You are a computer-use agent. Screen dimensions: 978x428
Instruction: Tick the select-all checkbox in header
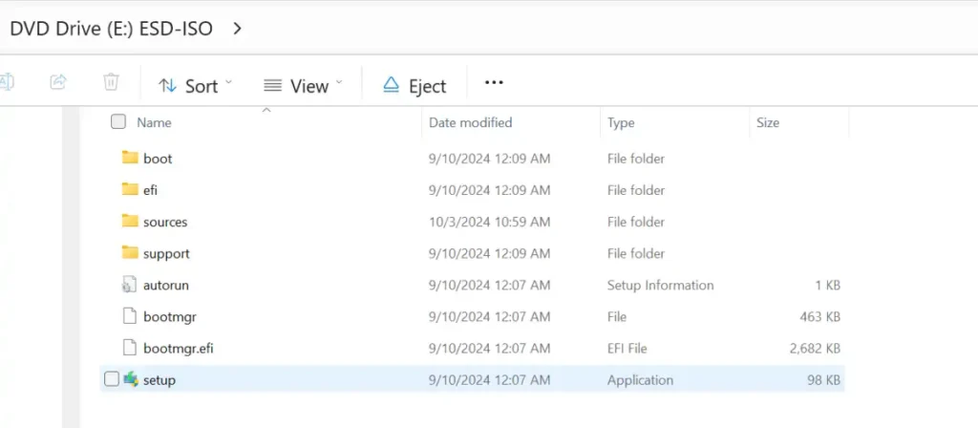(x=117, y=121)
